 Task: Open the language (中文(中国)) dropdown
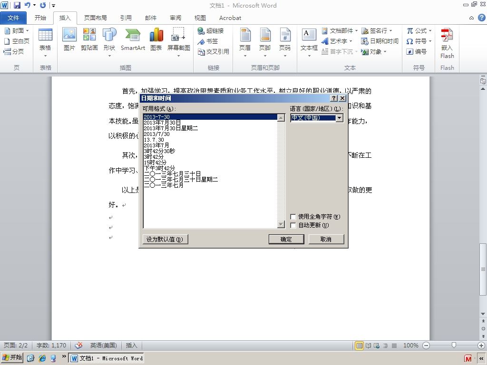click(x=340, y=118)
